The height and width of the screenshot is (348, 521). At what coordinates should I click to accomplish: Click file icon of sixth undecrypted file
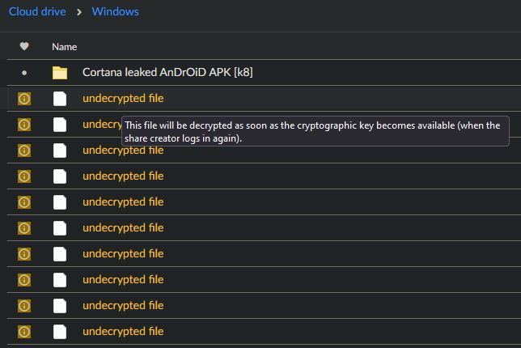click(x=60, y=228)
